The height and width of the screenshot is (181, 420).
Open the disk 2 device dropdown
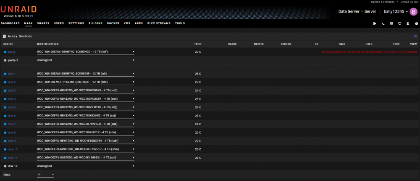(x=85, y=82)
